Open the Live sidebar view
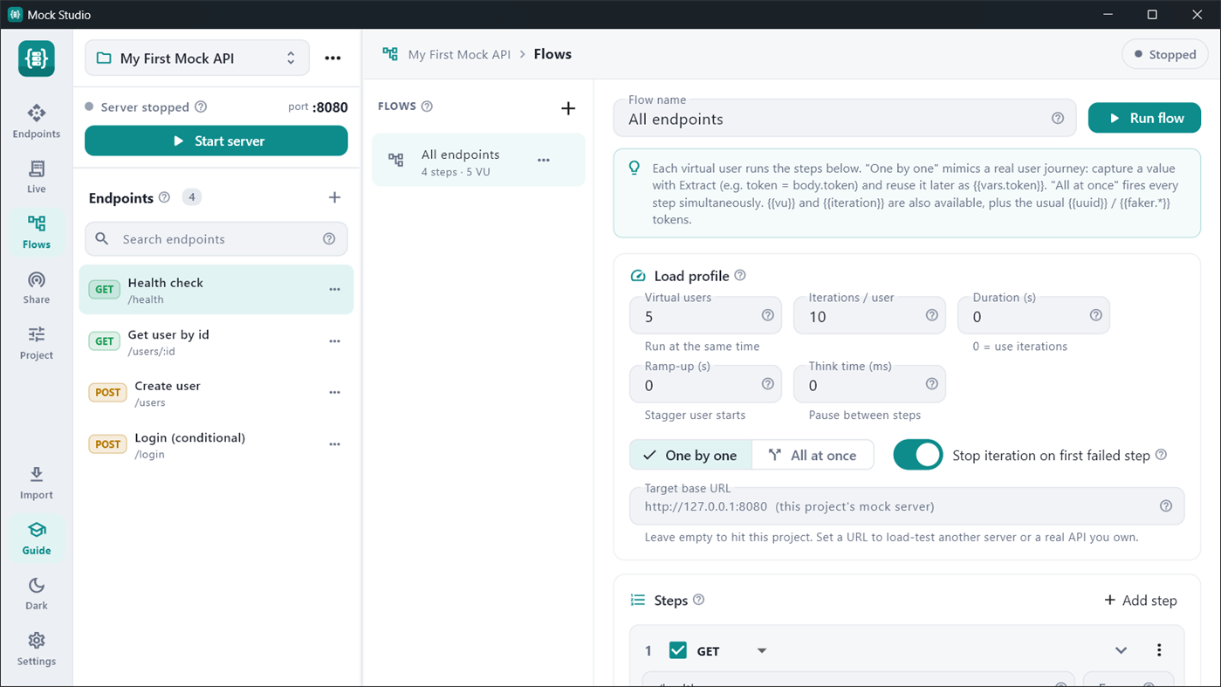 pos(36,176)
